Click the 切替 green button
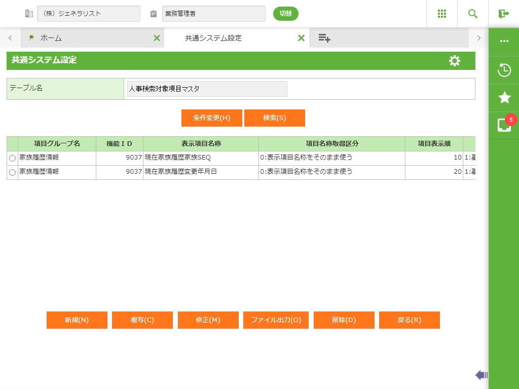This screenshot has width=519, height=389. [x=285, y=14]
